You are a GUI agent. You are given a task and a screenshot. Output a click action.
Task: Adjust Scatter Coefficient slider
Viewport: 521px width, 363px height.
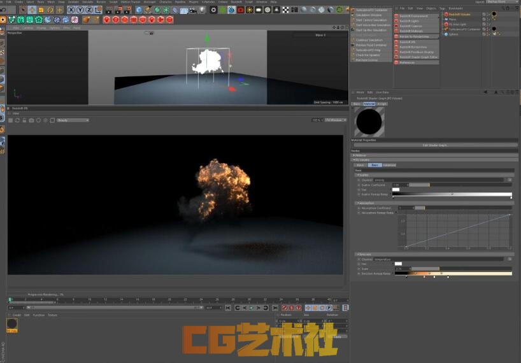coord(460,185)
